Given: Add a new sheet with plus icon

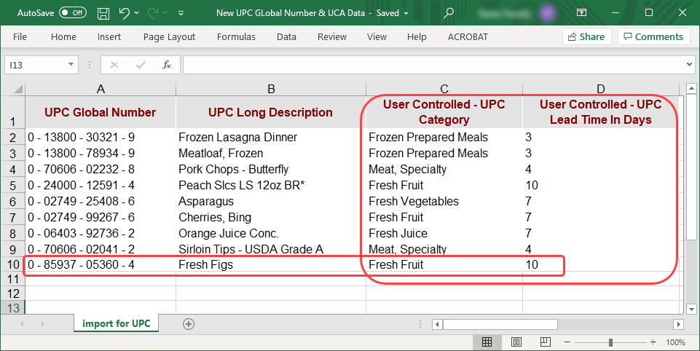Looking at the screenshot, I should 189,323.
